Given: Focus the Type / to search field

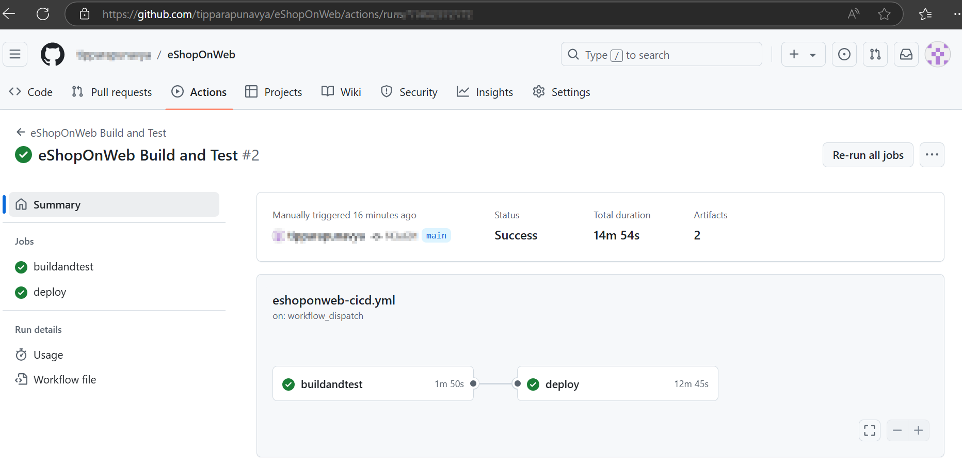Looking at the screenshot, I should pyautogui.click(x=661, y=54).
